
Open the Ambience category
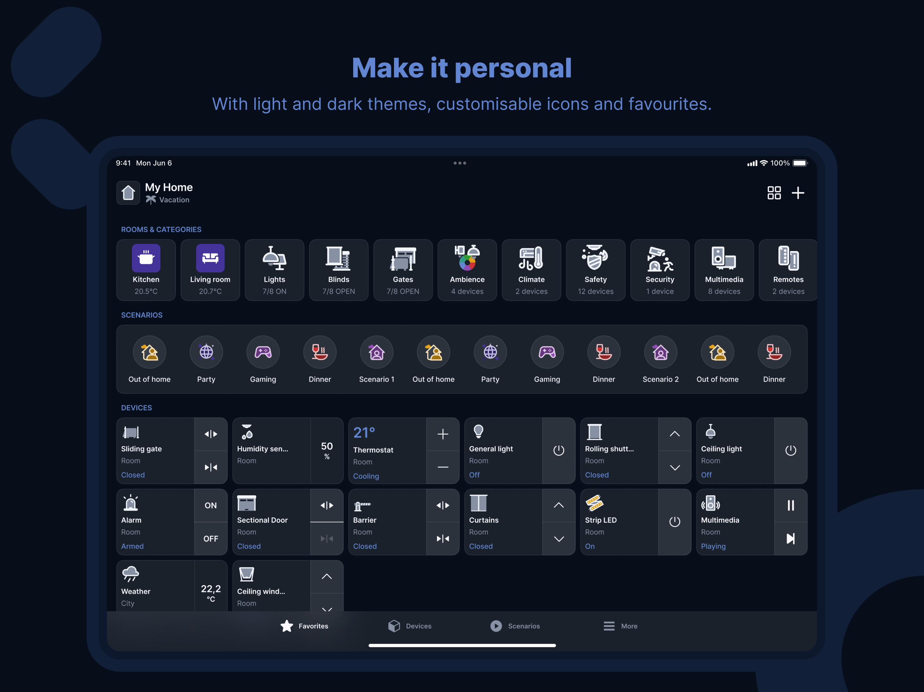[x=467, y=270]
